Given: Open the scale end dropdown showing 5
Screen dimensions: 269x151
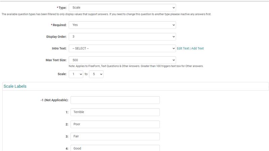Looking at the screenshot, I should pyautogui.click(x=96, y=74).
